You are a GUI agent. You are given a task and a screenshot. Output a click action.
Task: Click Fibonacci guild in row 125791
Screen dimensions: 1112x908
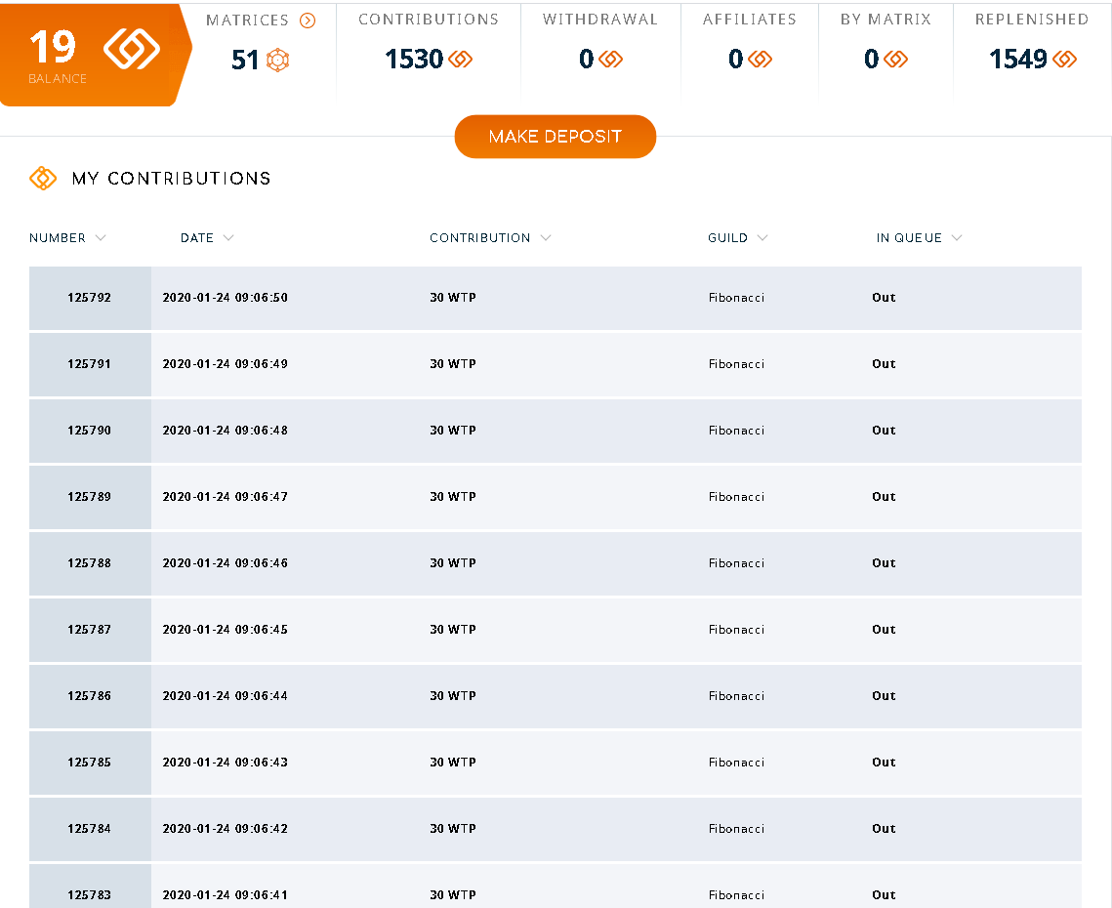pos(736,364)
